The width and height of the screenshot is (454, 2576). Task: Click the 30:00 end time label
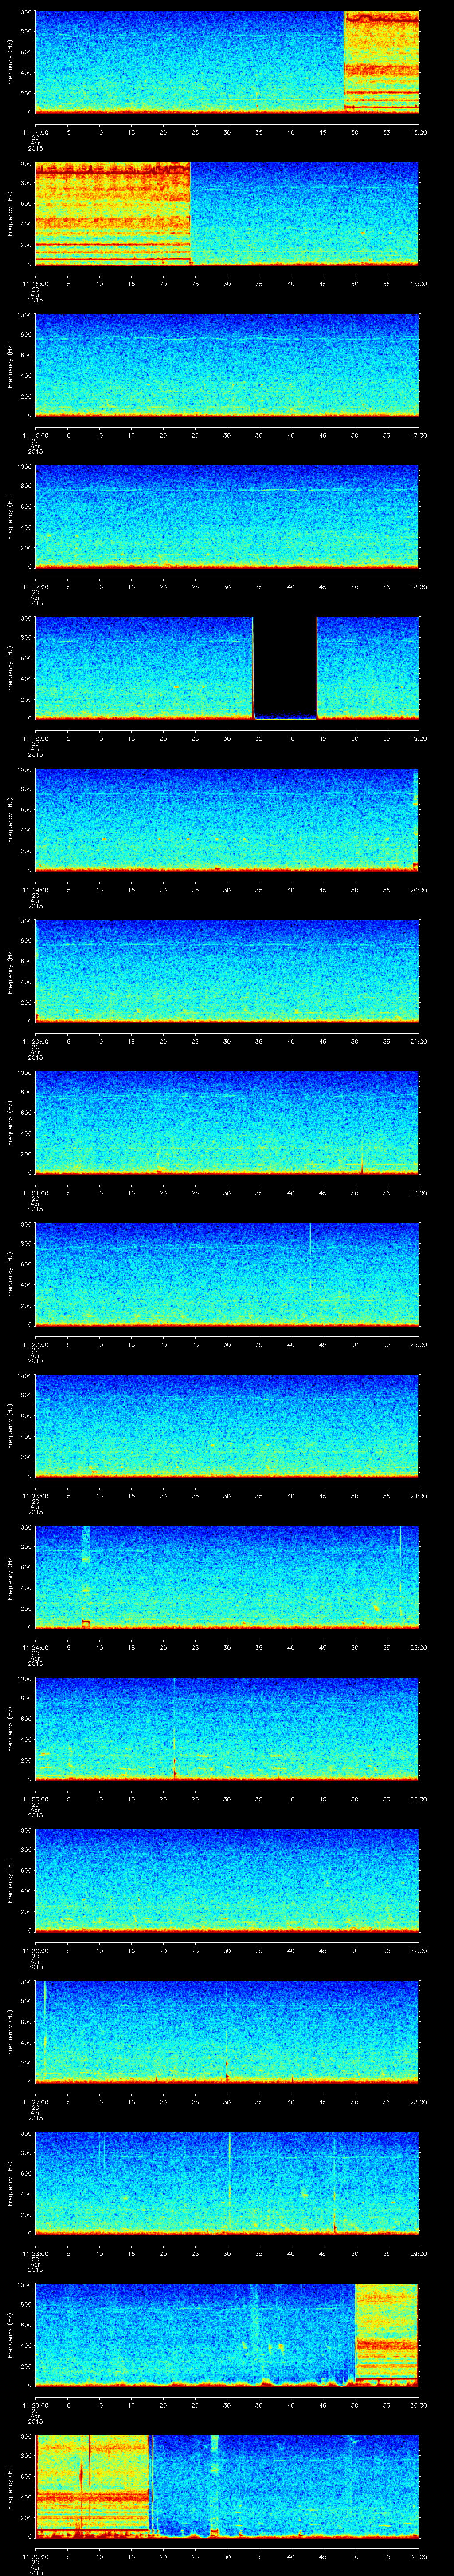pos(418,2404)
